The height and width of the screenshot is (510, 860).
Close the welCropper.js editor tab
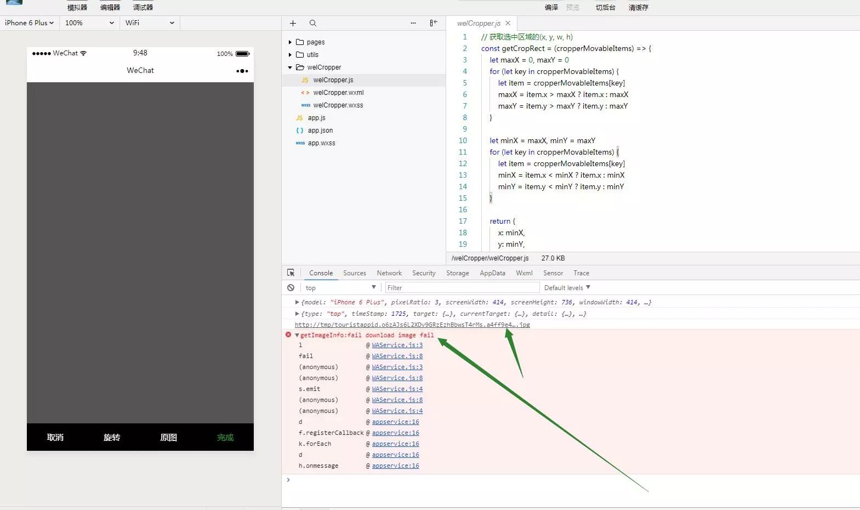coord(508,23)
